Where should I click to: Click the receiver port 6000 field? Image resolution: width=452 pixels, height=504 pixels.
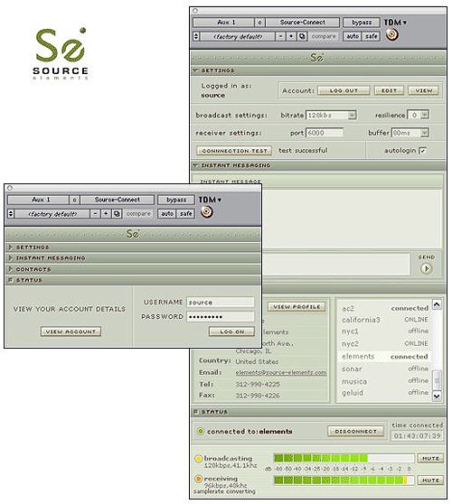[x=325, y=133]
